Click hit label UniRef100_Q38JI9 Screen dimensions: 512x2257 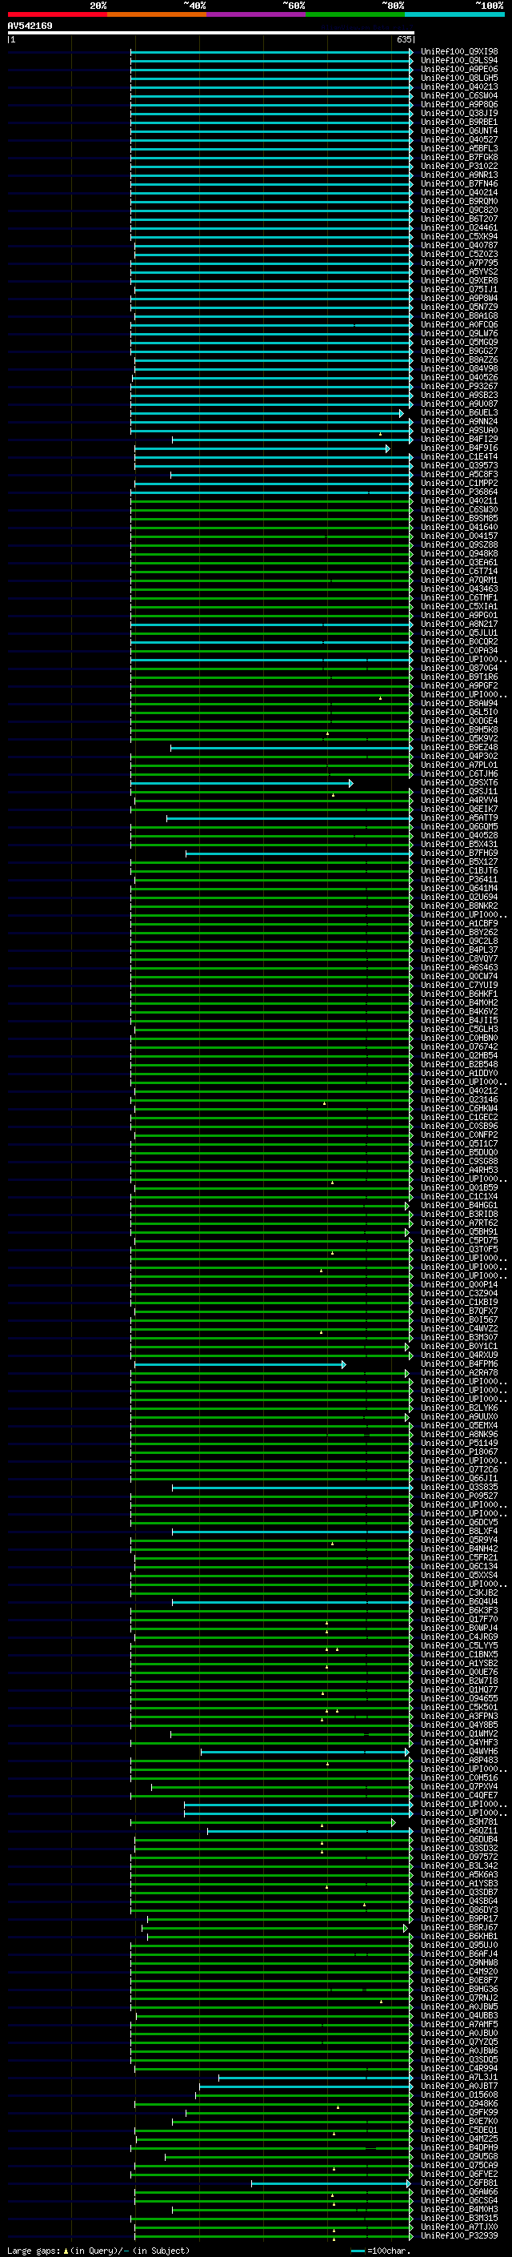tap(458, 113)
